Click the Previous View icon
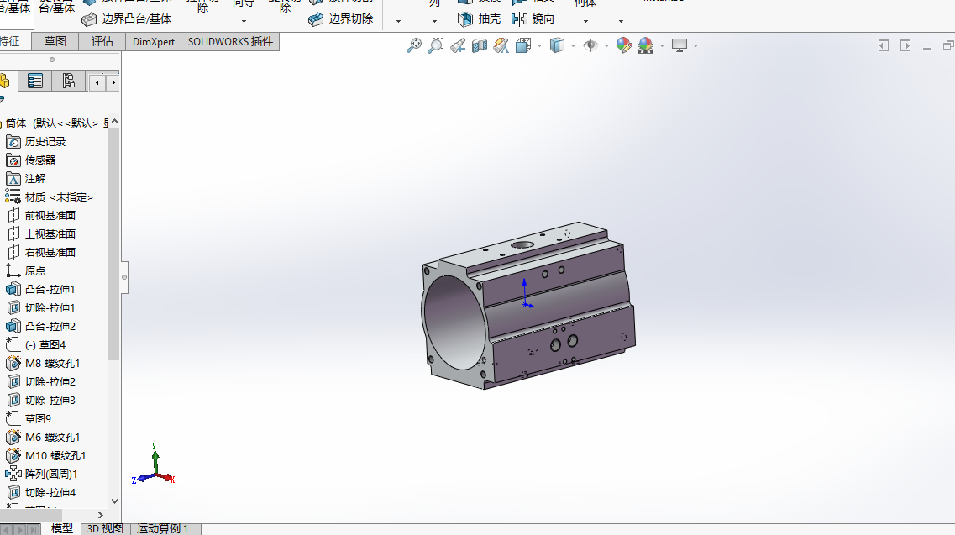 pos(458,45)
